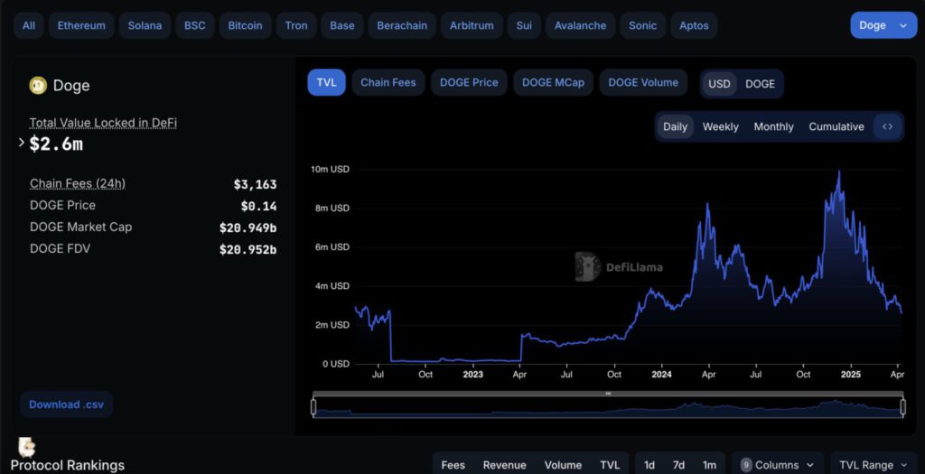This screenshot has width=925, height=474.
Task: Expand the Total Value Locked arrow
Action: (22, 142)
